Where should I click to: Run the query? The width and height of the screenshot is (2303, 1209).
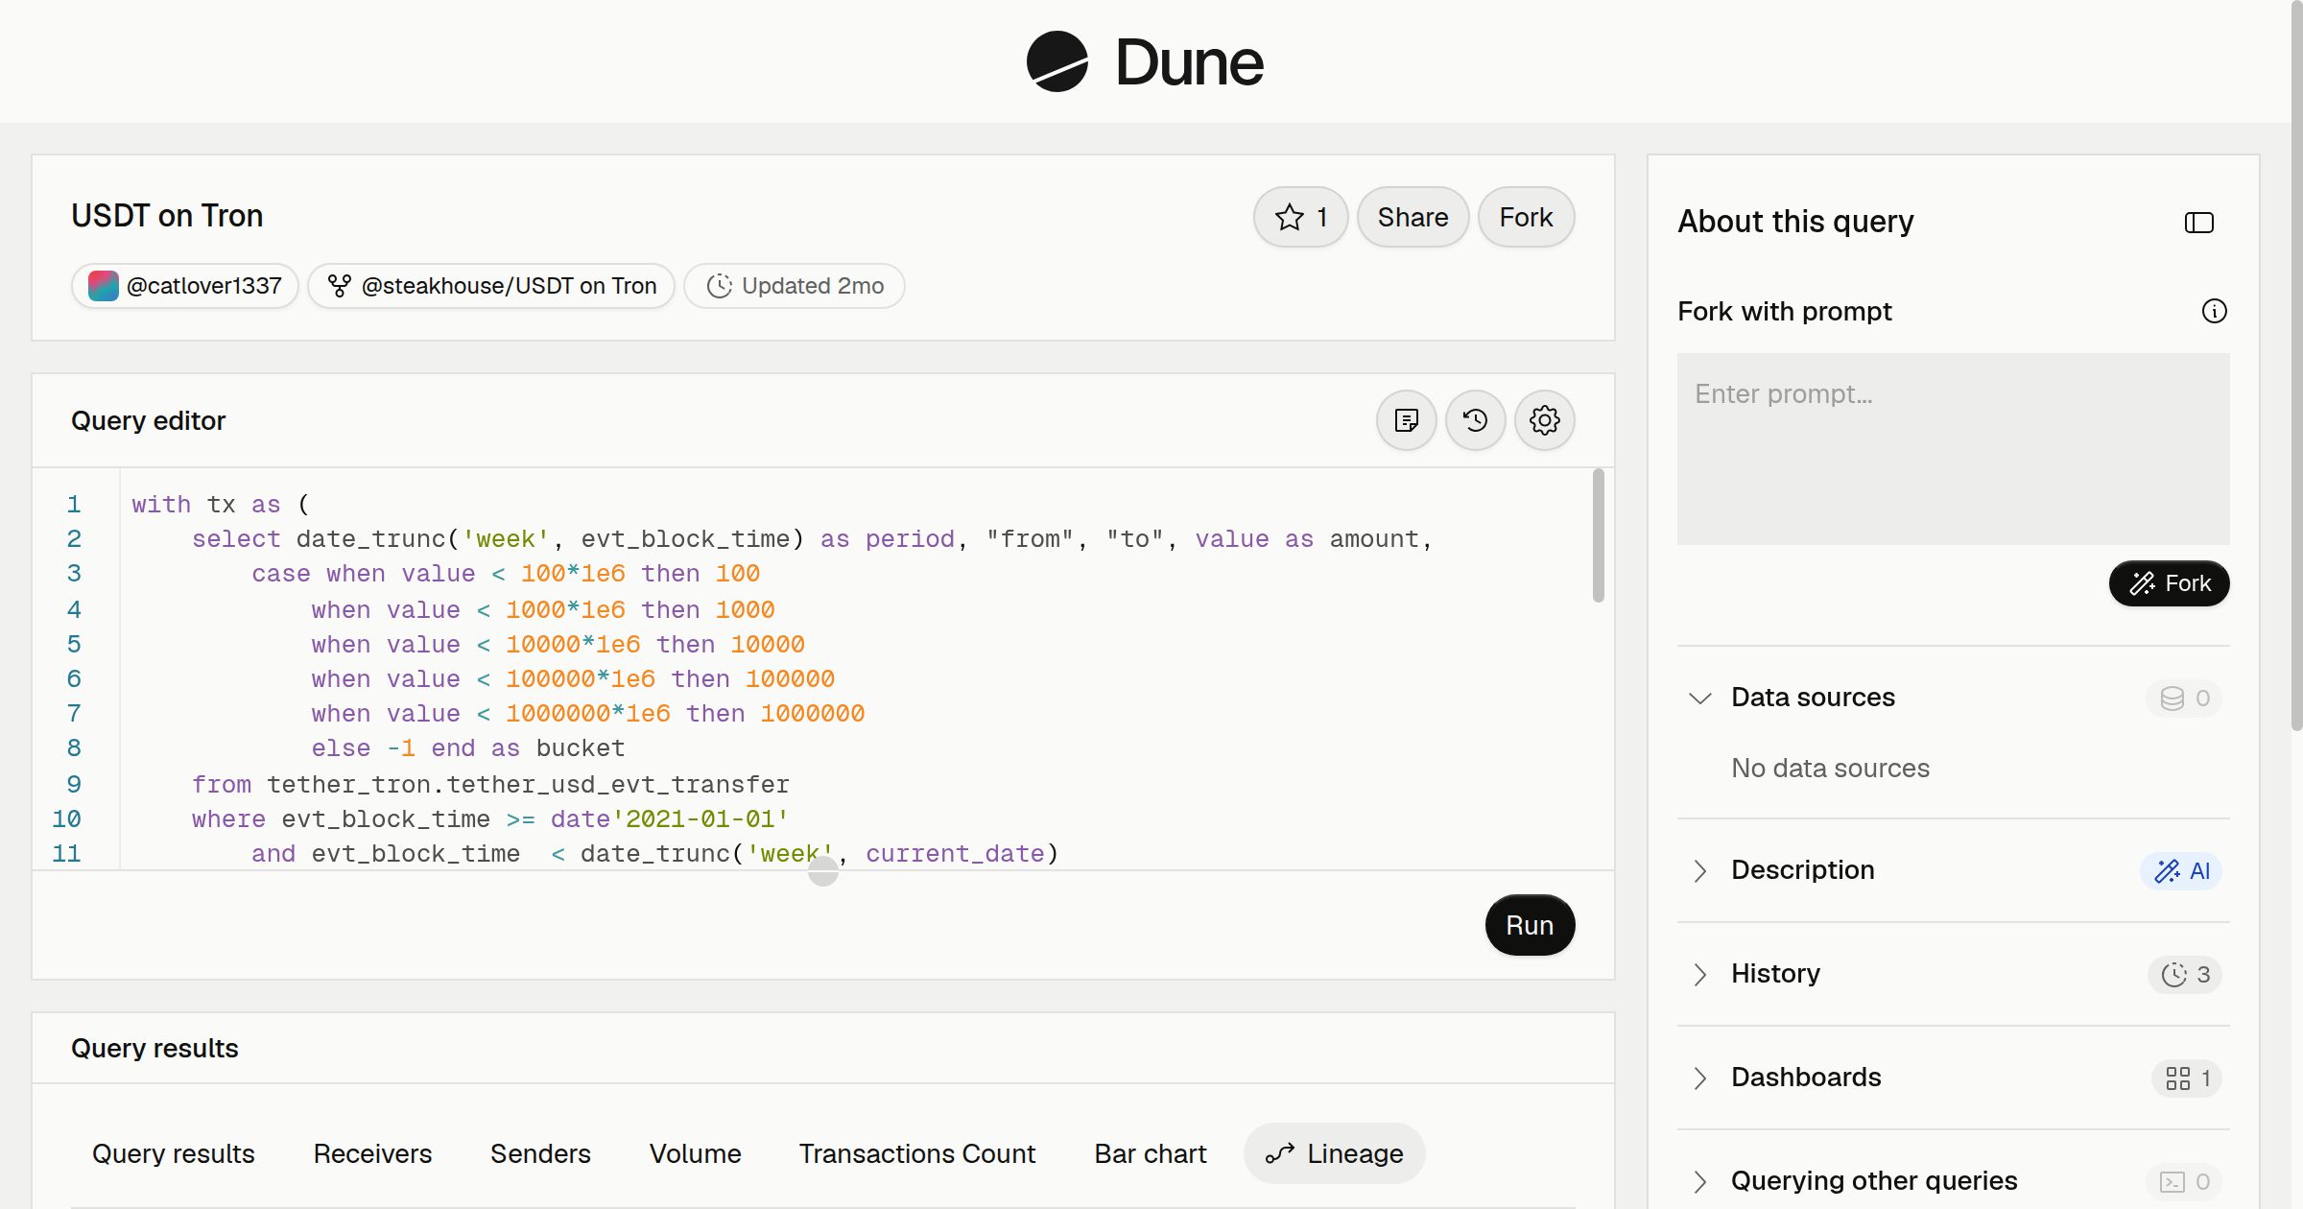click(1530, 925)
